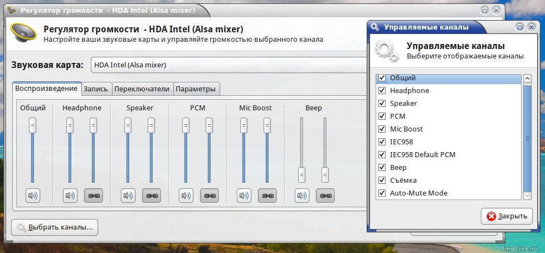Screen dimensions: 545x253
Task: Click Закрыть in the channels dialog
Action: (x=507, y=216)
